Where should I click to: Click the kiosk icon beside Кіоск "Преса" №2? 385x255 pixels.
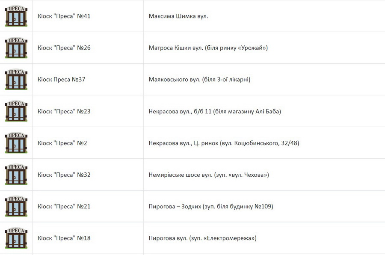(16, 143)
